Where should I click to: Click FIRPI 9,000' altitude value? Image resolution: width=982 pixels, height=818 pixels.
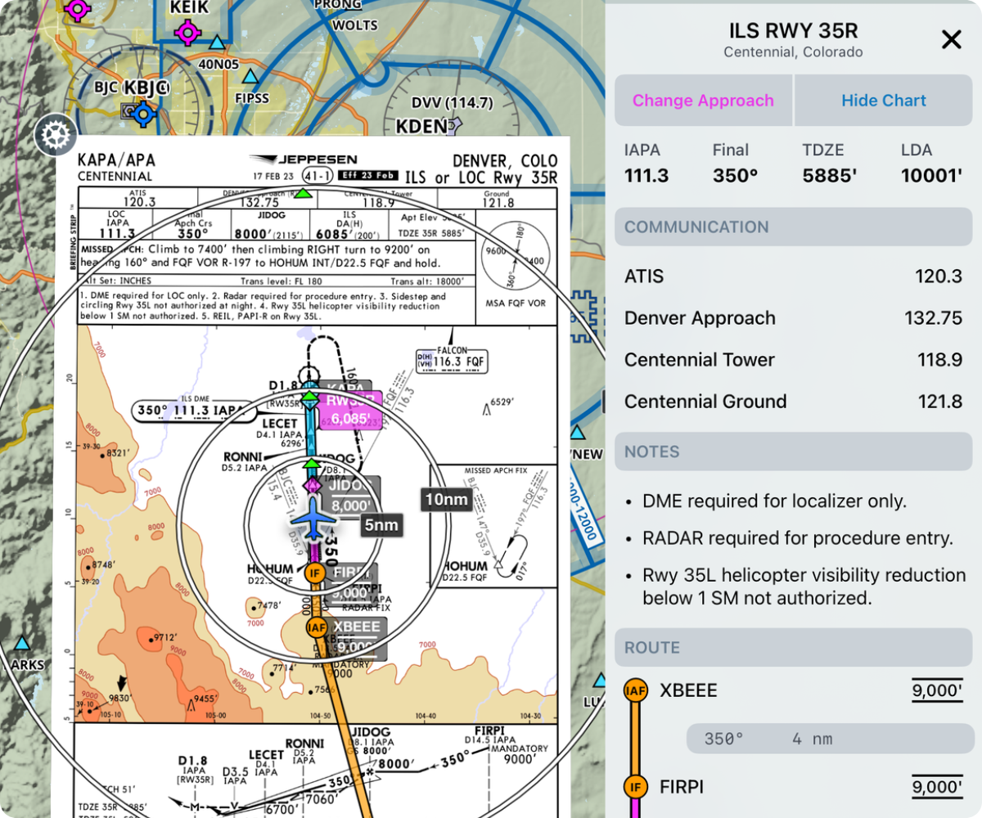[x=938, y=788]
